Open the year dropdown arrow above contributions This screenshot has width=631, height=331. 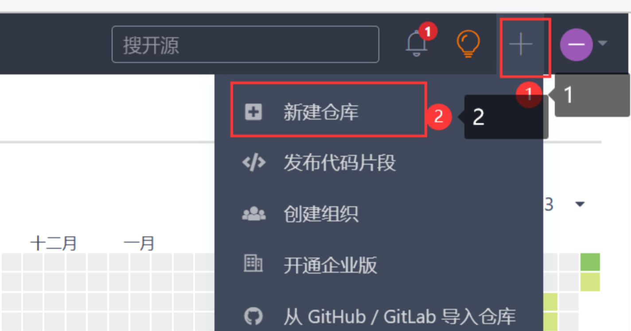580,204
